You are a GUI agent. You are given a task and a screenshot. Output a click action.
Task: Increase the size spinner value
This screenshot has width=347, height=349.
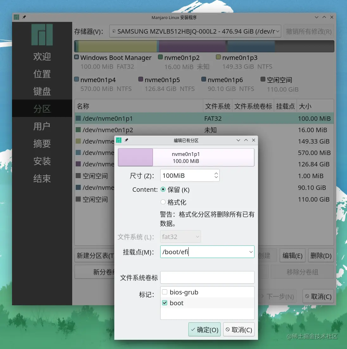(x=216, y=173)
